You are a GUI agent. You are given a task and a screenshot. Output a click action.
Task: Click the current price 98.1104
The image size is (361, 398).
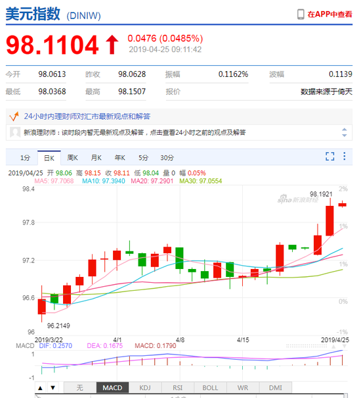coord(53,45)
